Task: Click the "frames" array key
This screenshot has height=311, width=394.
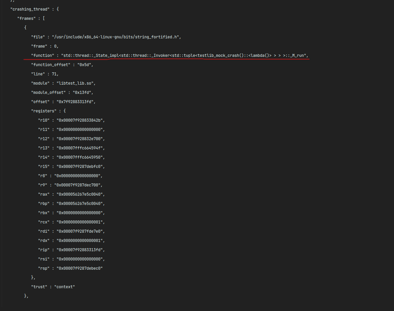Action: click(26, 18)
